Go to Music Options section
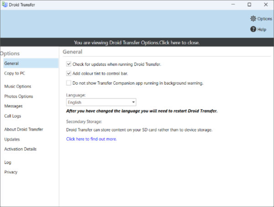Image resolution: width=274 pixels, height=207 pixels. tap(17, 86)
